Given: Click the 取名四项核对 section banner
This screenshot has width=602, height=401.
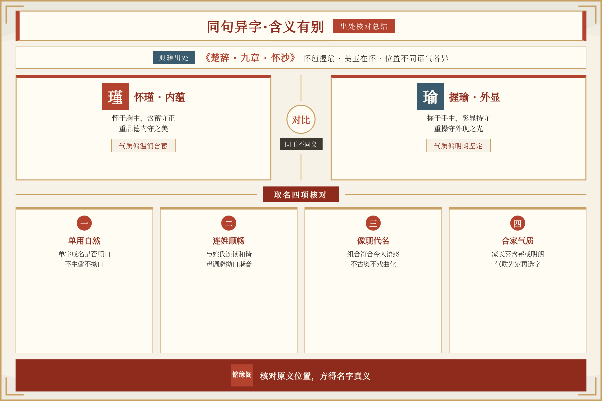Looking at the screenshot, I should 301,194.
